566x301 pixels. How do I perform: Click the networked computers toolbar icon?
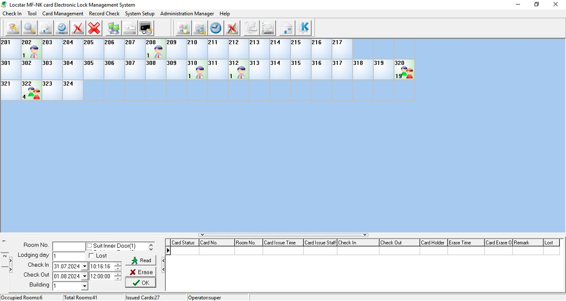click(x=114, y=28)
